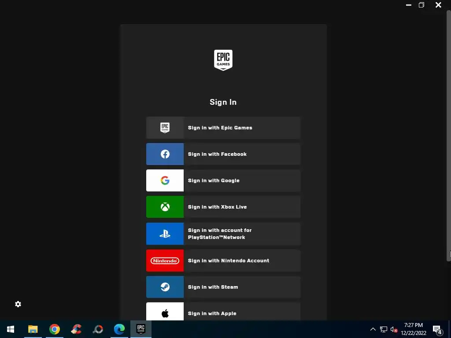The width and height of the screenshot is (451, 338).
Task: Click the Sign In heading text
Action: coord(223,102)
